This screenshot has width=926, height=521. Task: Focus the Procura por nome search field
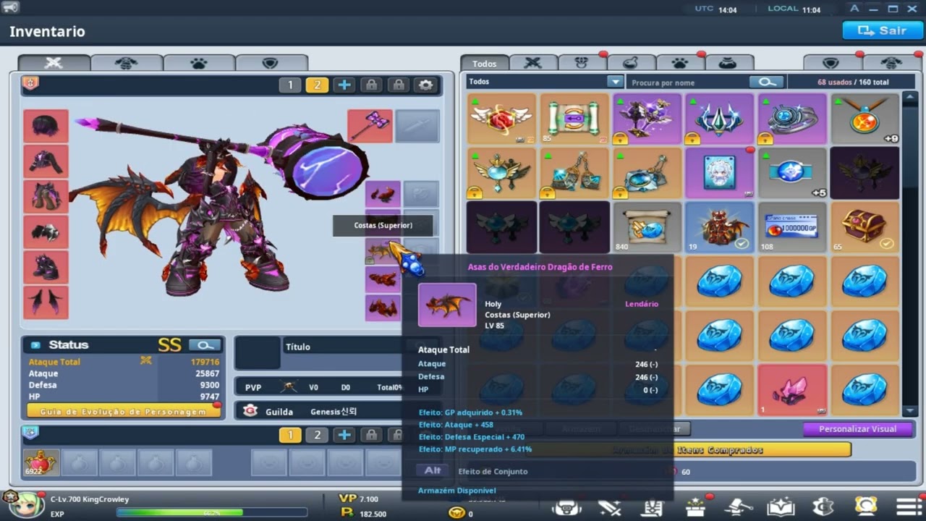pos(687,82)
